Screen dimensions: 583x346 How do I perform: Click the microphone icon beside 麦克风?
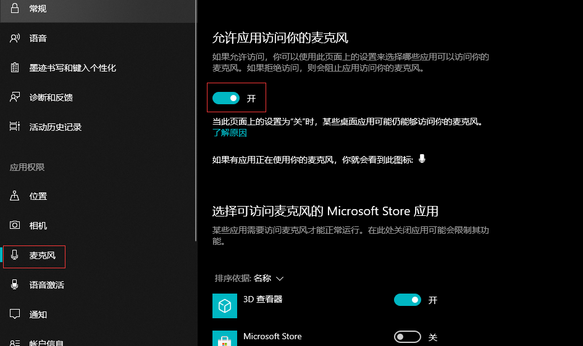coord(15,255)
